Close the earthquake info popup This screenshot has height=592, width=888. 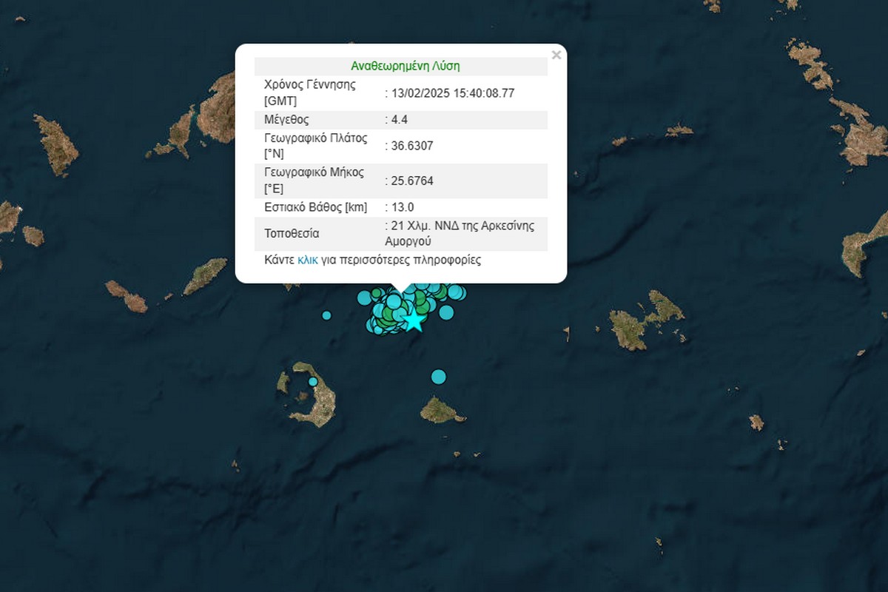(556, 55)
